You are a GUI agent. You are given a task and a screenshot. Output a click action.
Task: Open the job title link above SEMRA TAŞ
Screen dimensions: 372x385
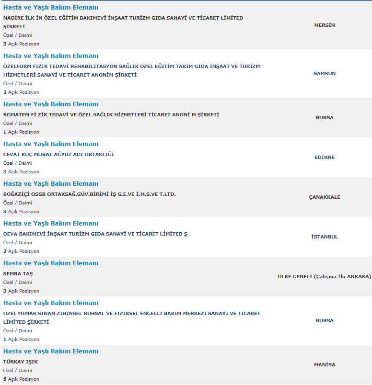[51, 263]
